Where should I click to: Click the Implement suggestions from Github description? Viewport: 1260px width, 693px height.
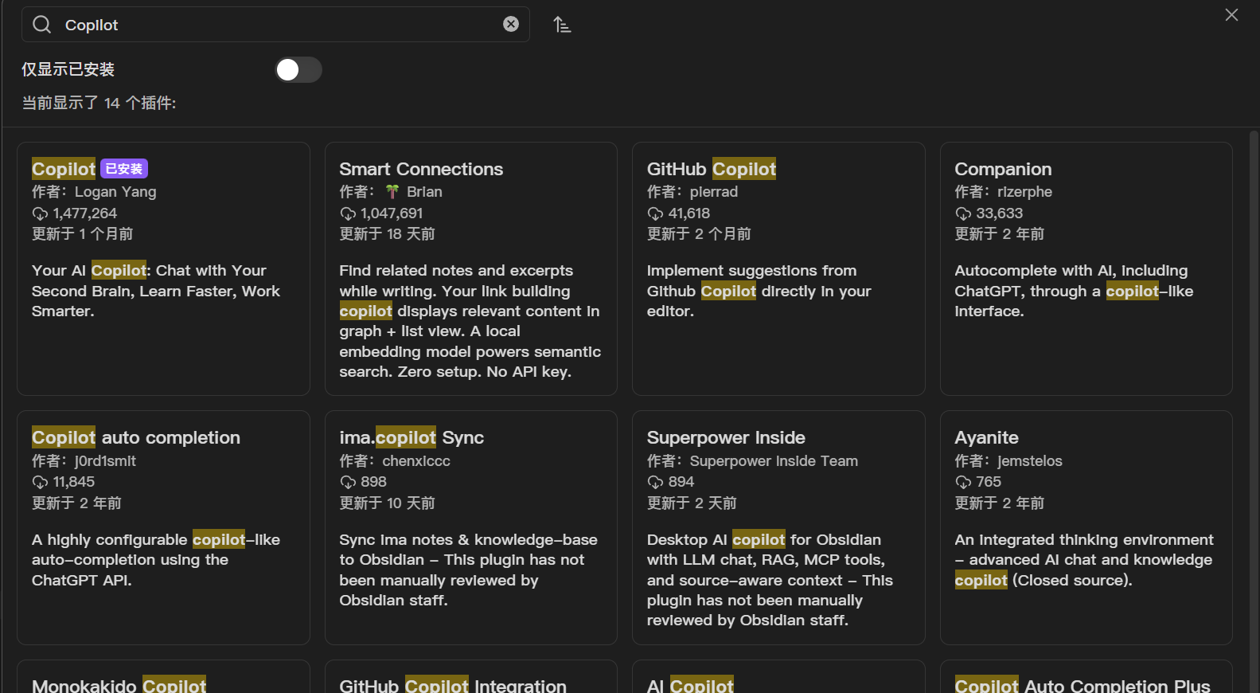(x=759, y=291)
